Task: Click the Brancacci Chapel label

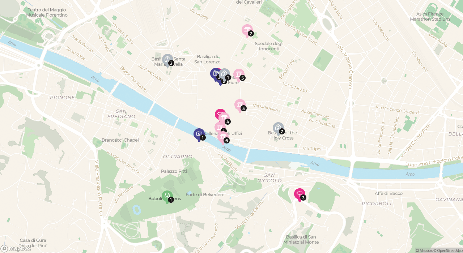Action: 120,140
